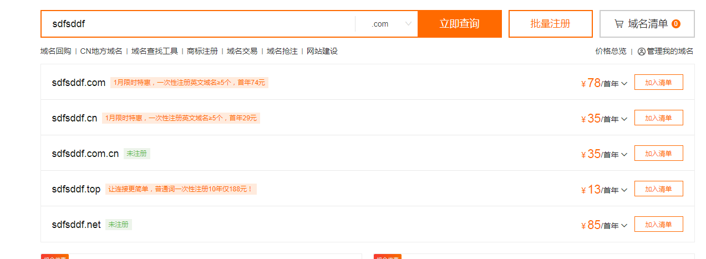
Task: Open the .com suffix dropdown
Action: (392, 24)
